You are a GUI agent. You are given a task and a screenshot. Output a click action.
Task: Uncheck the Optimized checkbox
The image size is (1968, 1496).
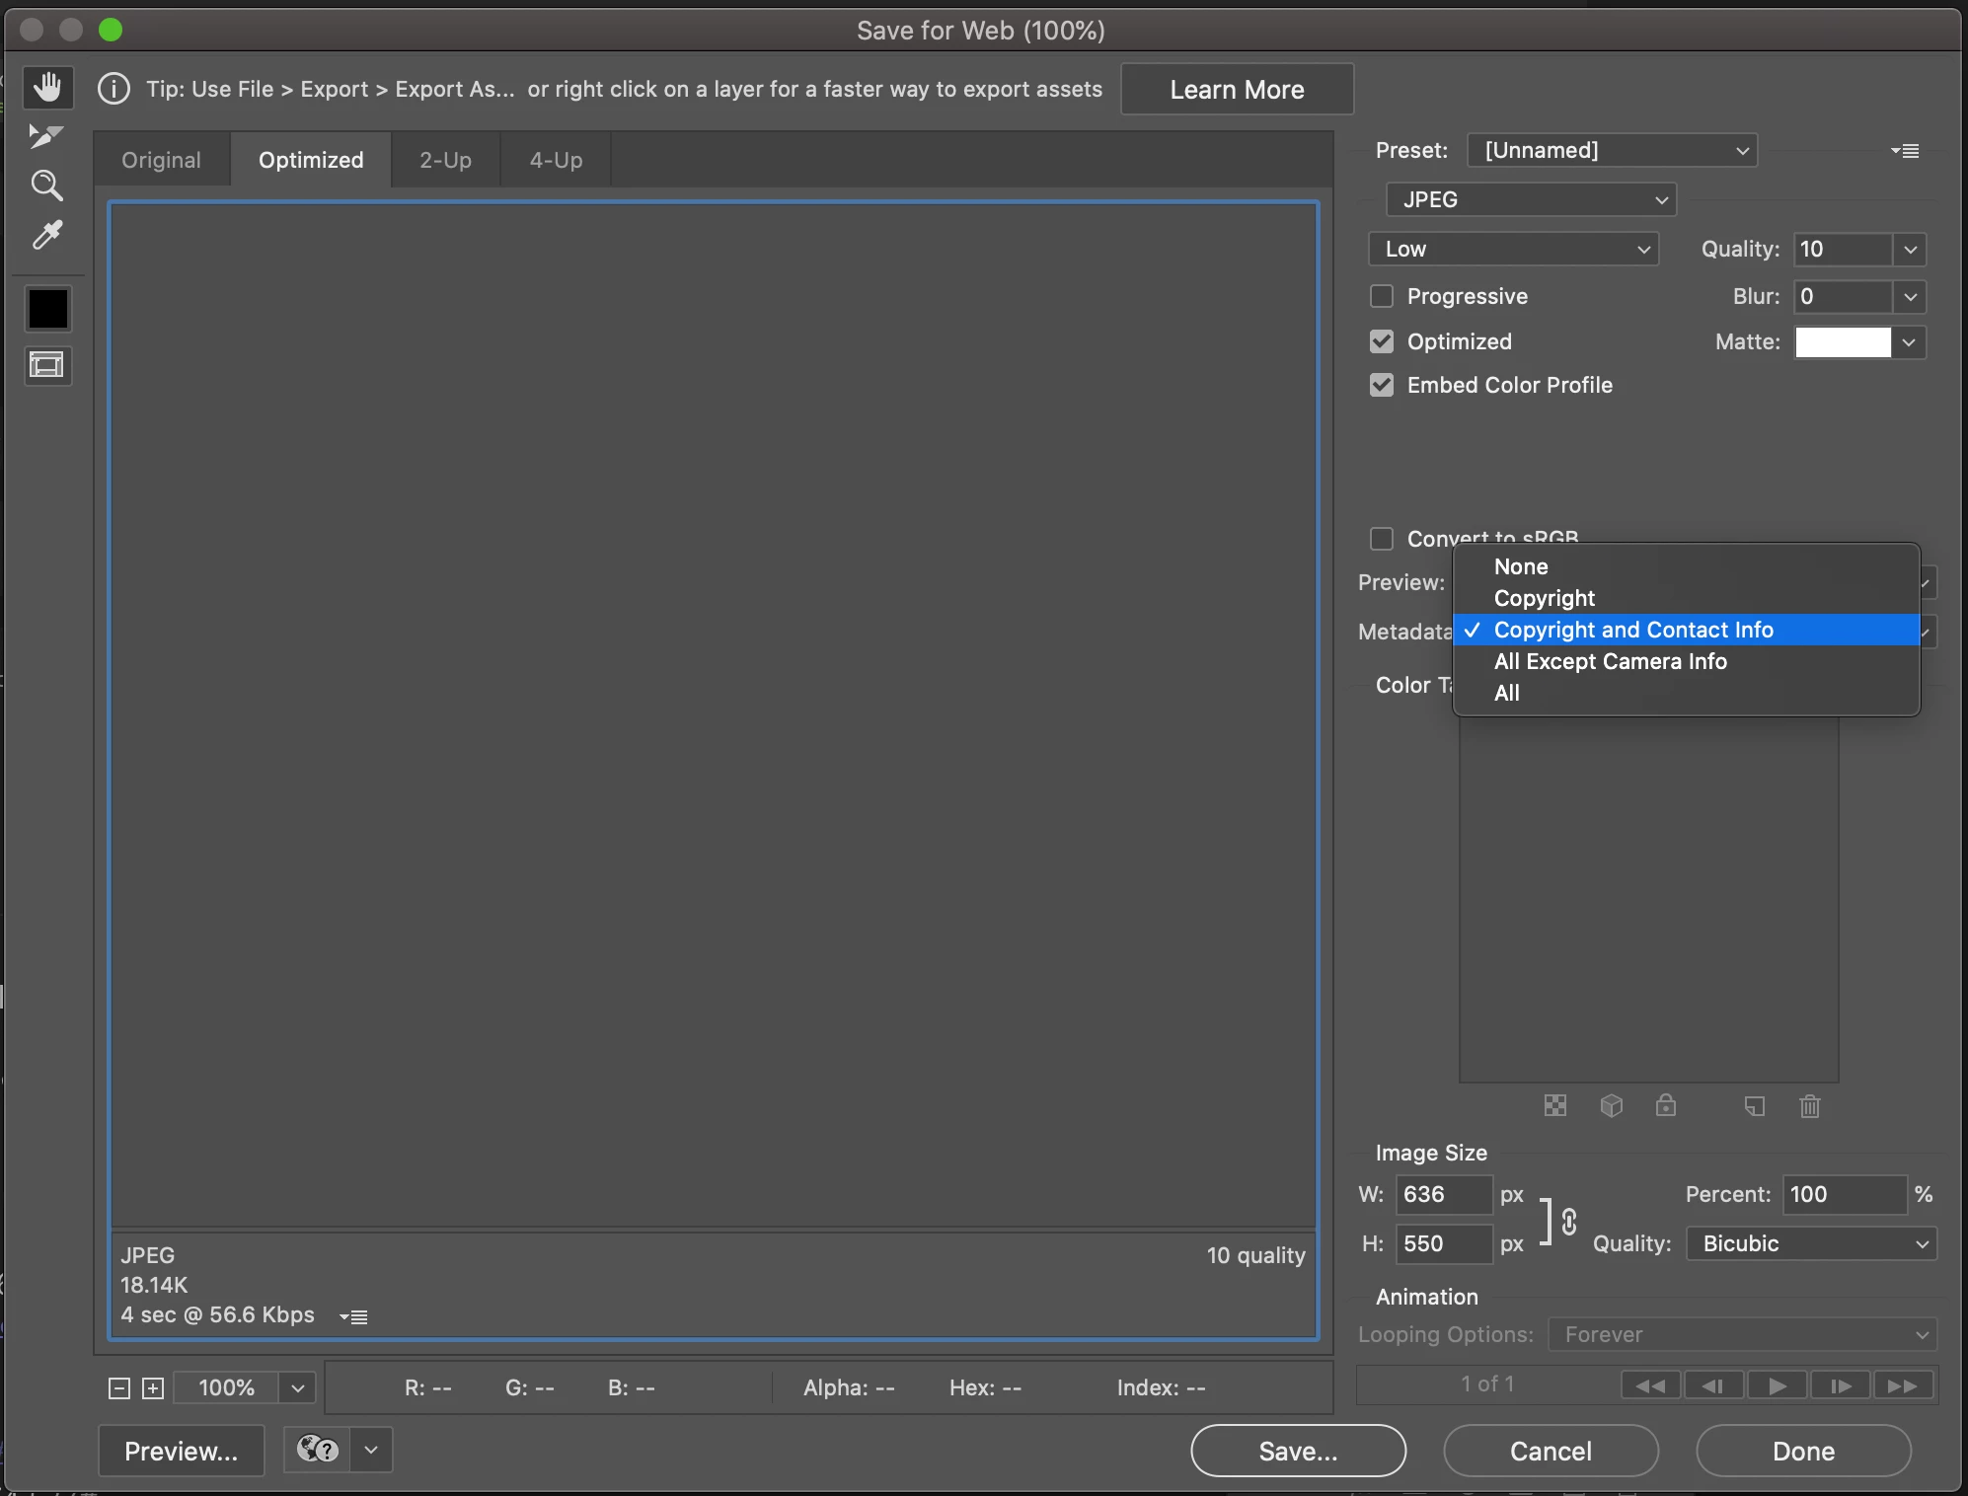(x=1382, y=341)
